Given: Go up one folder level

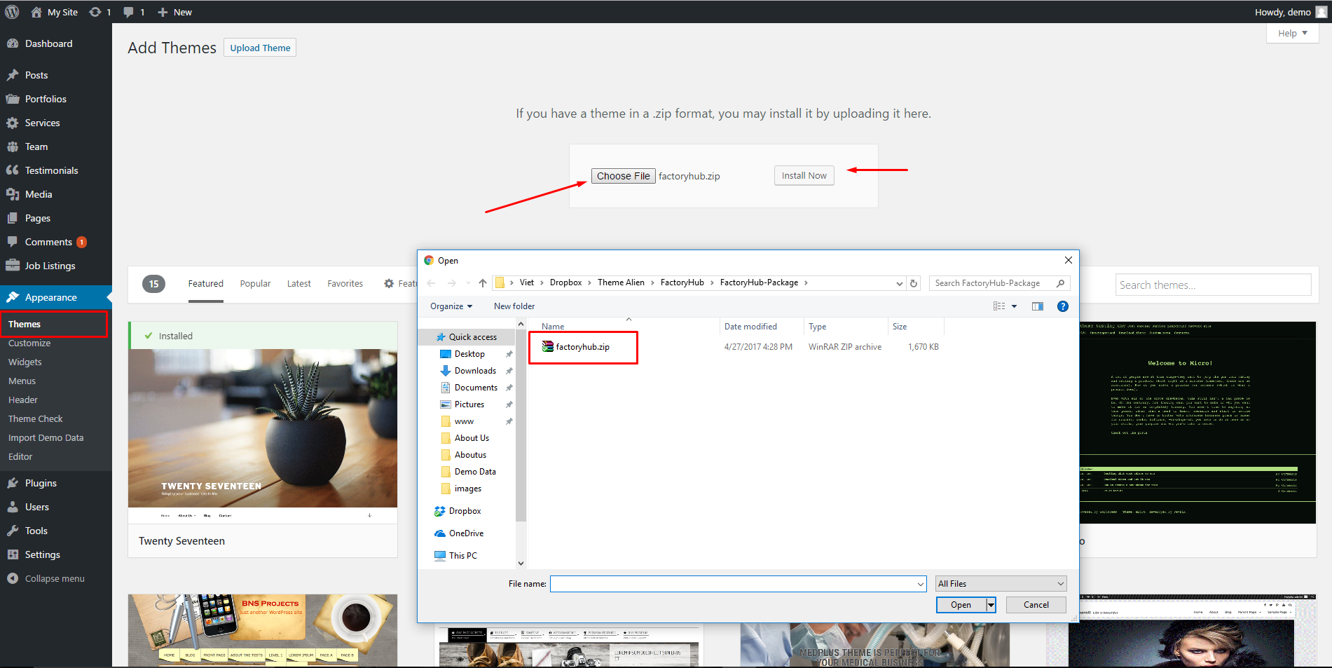Looking at the screenshot, I should (482, 283).
